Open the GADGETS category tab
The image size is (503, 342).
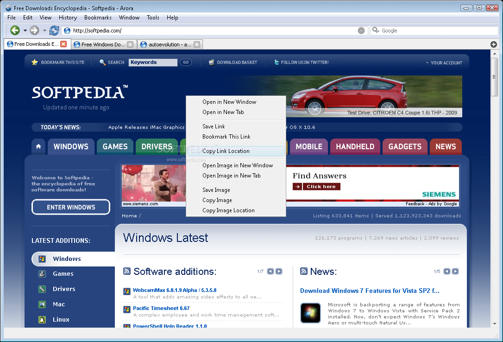pyautogui.click(x=405, y=146)
